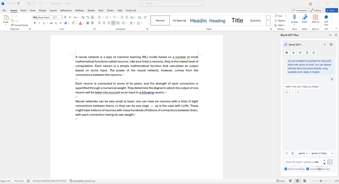Open the References ribbon tab
This screenshot has height=184, width=339.
[x=66, y=10]
